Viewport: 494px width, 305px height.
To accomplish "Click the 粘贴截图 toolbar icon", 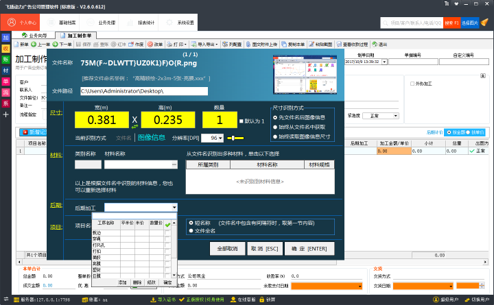I will (x=315, y=45).
